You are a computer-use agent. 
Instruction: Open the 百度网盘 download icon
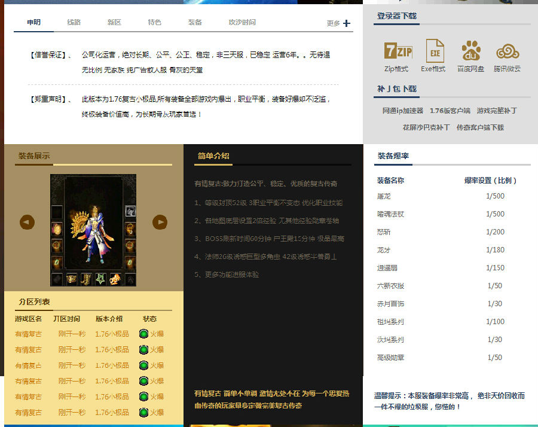coord(471,51)
